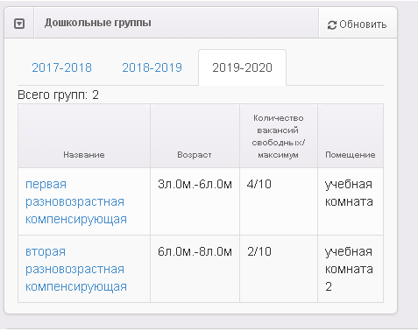Select the 3л.0м.-6л.0м age cell
This screenshot has height=331, width=418.
(195, 201)
